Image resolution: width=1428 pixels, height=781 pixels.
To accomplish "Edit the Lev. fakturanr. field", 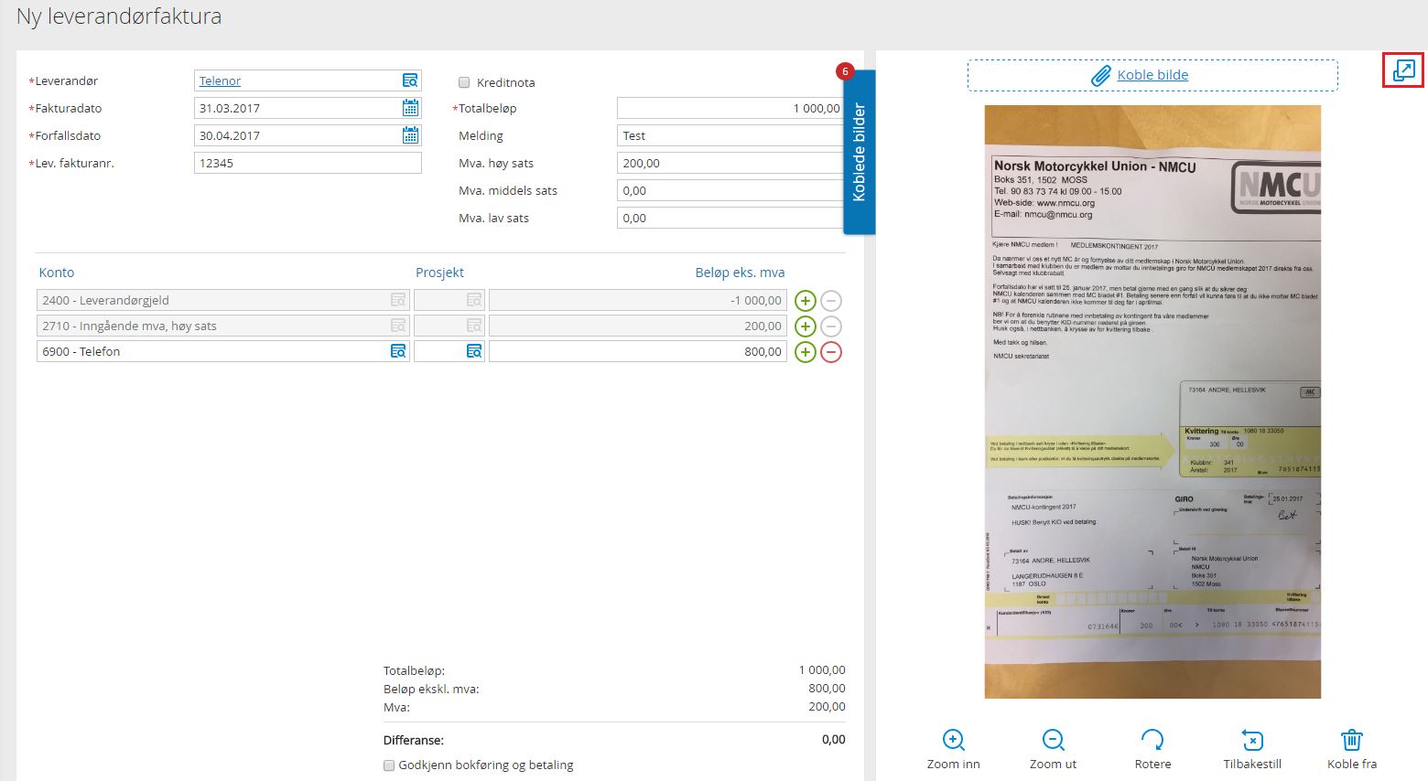I will coord(308,163).
